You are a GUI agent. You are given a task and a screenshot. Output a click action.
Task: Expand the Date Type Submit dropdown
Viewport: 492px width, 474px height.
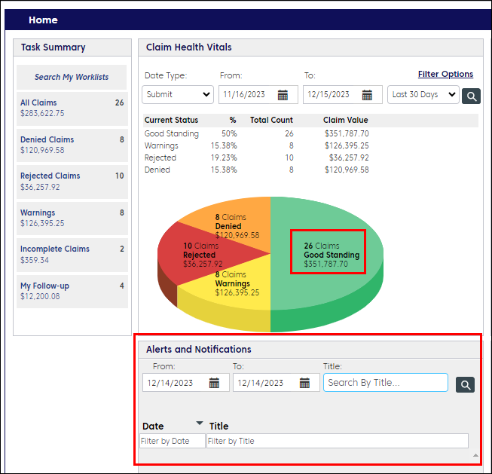178,95
